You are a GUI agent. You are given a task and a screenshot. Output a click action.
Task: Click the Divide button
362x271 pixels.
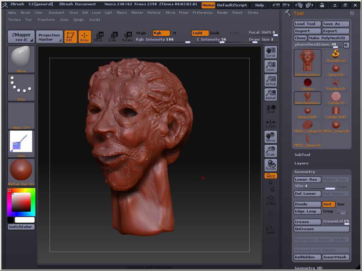pos(307,204)
